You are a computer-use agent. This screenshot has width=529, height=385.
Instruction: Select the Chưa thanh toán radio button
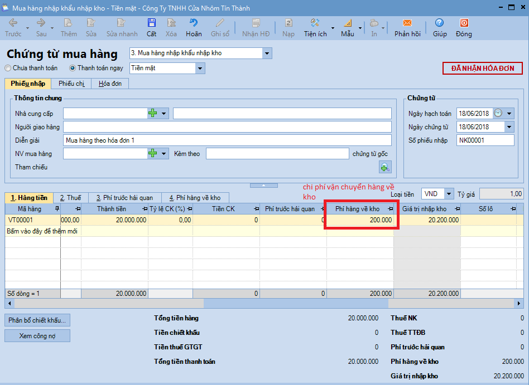(8, 68)
